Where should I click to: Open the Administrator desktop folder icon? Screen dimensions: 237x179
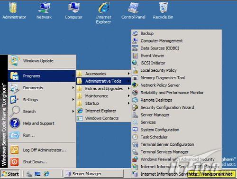(13, 8)
